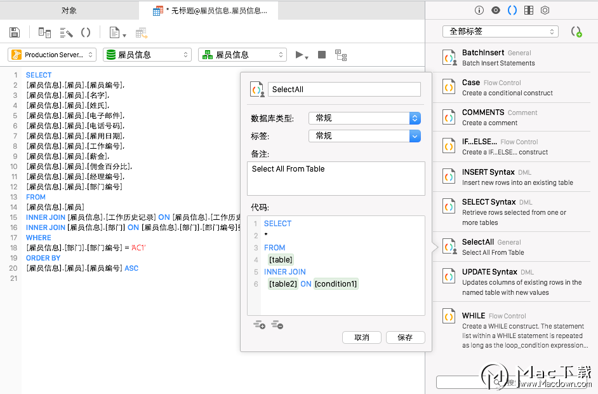Viewport: 598px width, 394px height.
Task: Select the INSERT Syntax snippet
Action: click(x=511, y=177)
